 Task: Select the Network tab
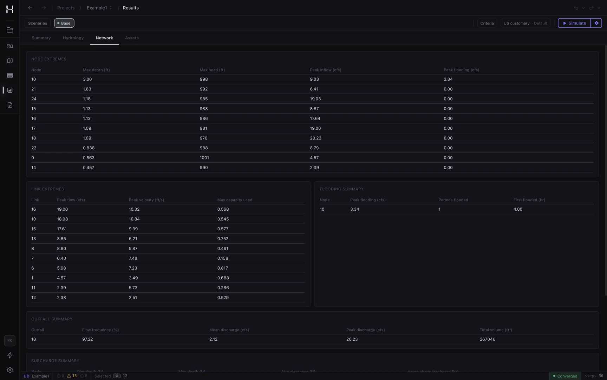pos(104,38)
